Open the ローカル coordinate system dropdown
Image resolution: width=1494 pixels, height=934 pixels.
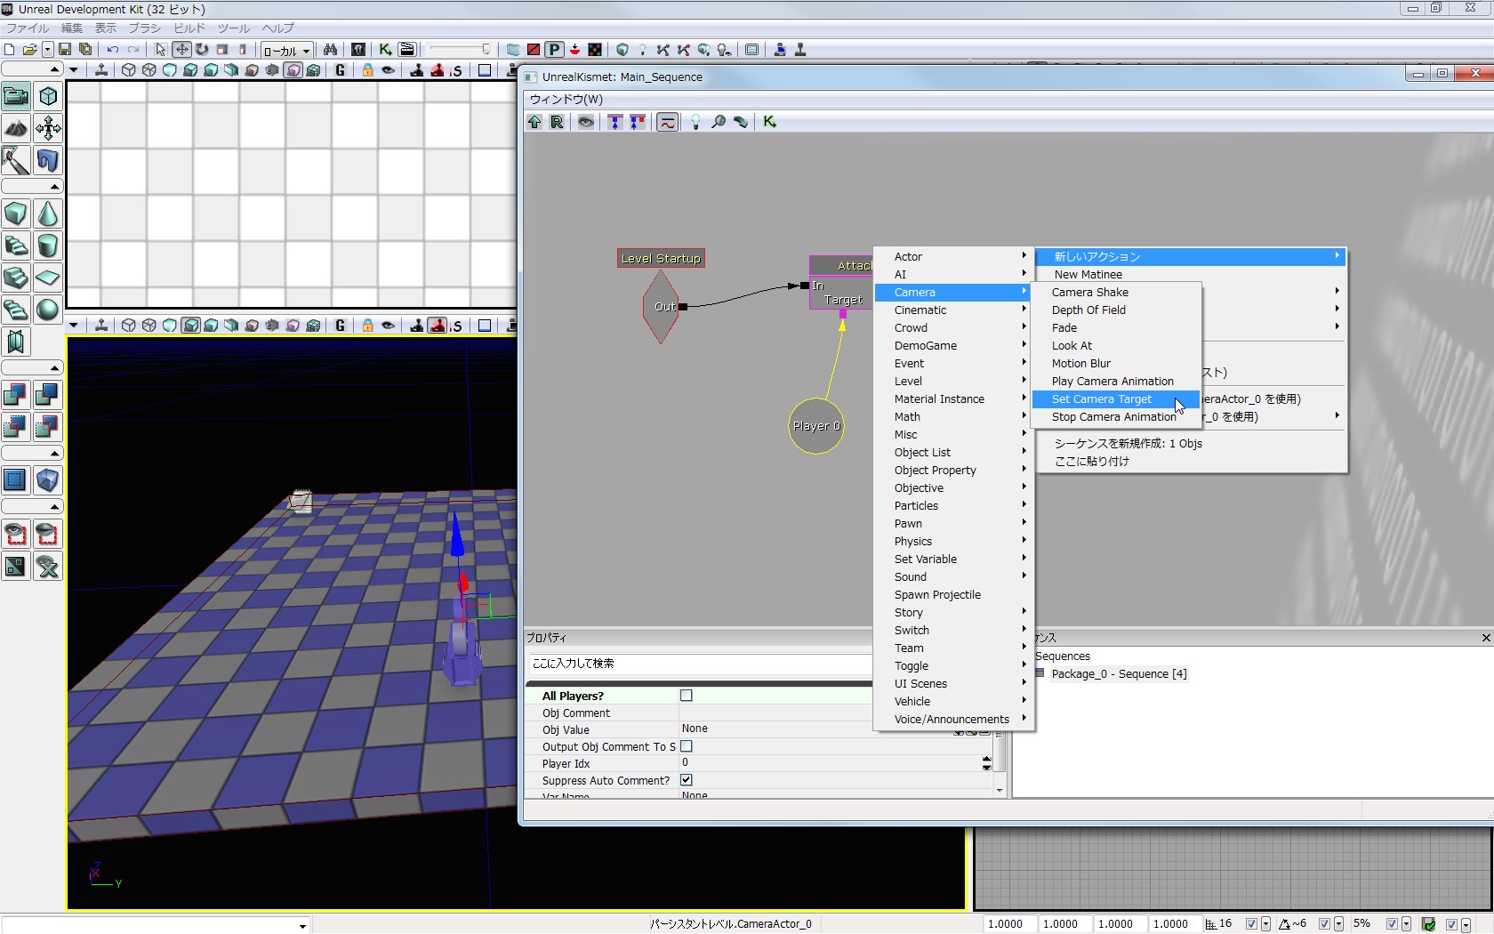point(286,51)
